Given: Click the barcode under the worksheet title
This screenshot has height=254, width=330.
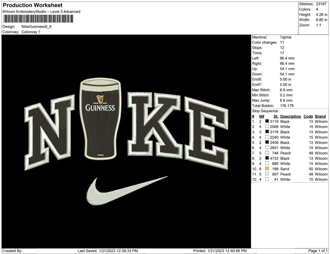Looking at the screenshot, I should tap(38, 19).
